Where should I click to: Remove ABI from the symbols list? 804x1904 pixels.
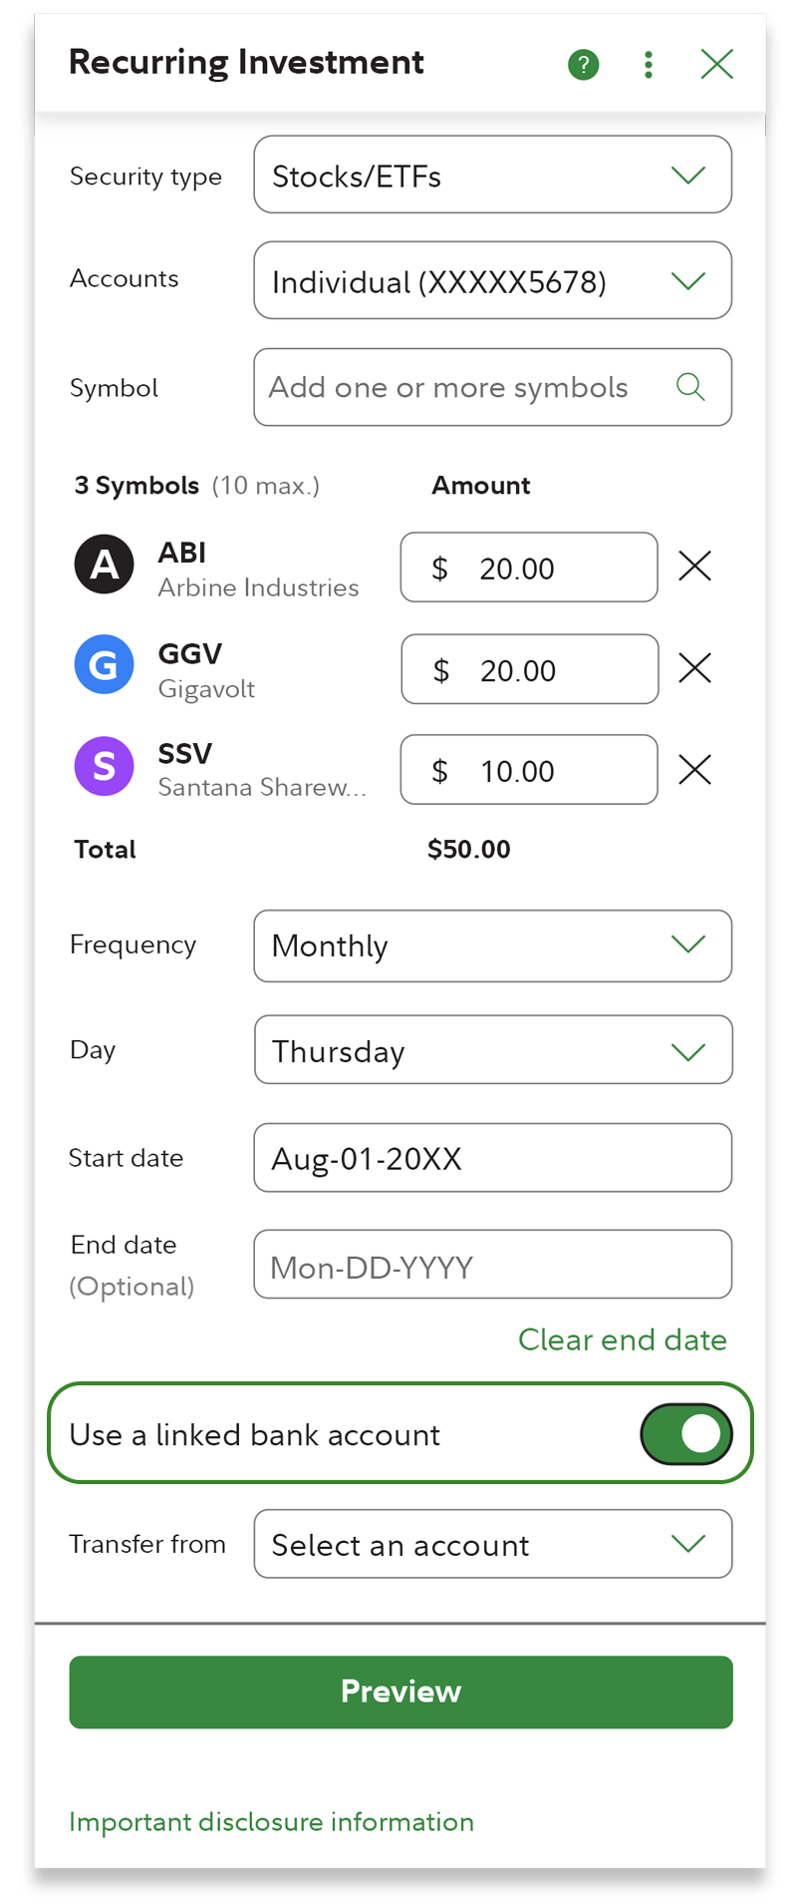pos(694,567)
